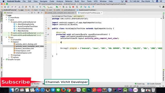
Task: Open MainActivity in project tree
Action: [23, 31]
